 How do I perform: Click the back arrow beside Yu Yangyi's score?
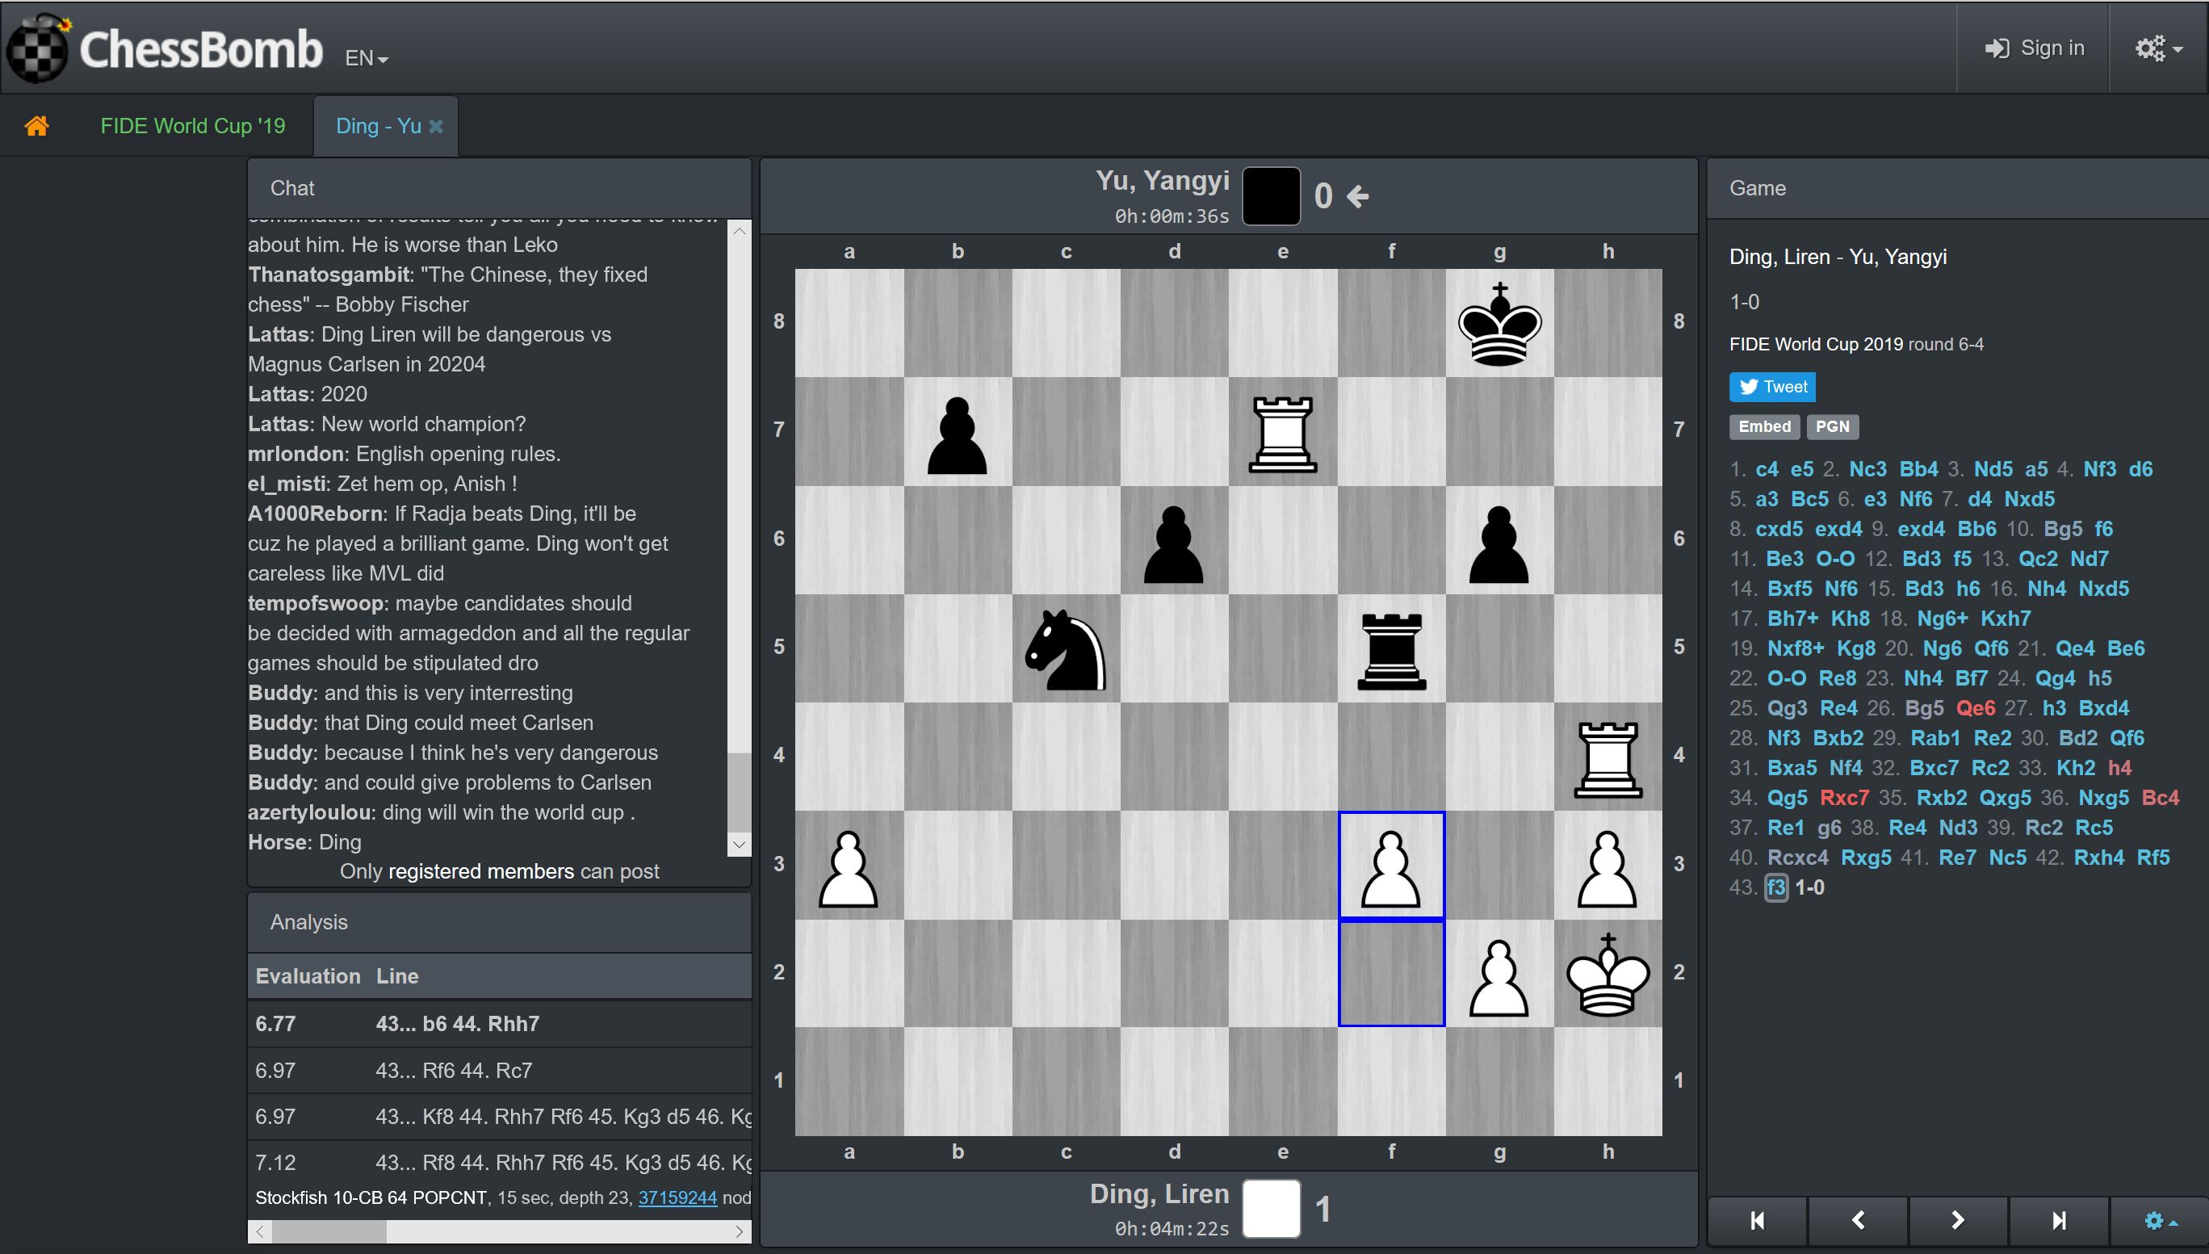(x=1357, y=196)
